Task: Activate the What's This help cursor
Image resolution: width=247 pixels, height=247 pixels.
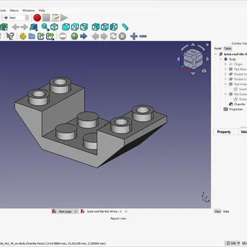Action: pos(10,36)
